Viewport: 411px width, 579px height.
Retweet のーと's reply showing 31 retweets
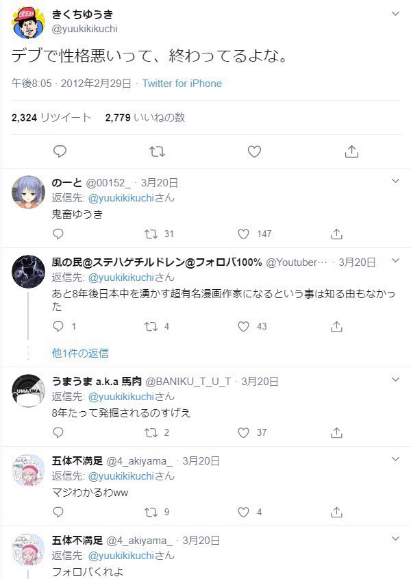pyautogui.click(x=151, y=234)
